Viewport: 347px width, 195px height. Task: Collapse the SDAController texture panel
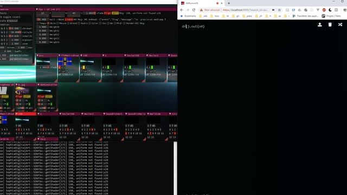(38, 84)
